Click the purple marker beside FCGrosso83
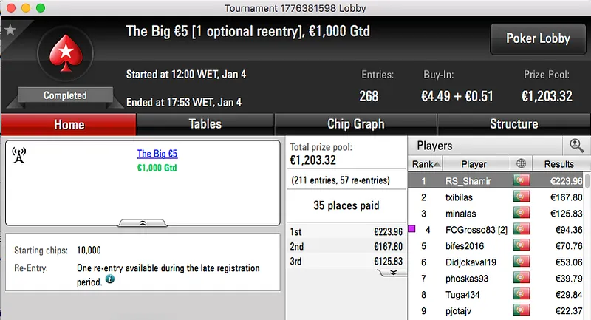 (412, 229)
